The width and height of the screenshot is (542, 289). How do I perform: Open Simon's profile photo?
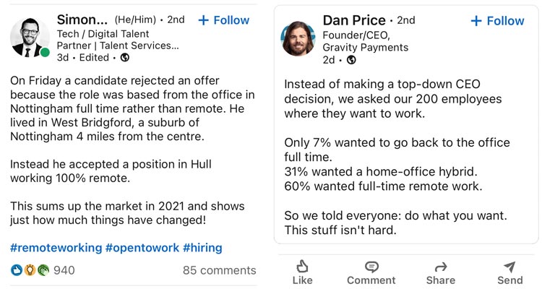click(30, 38)
